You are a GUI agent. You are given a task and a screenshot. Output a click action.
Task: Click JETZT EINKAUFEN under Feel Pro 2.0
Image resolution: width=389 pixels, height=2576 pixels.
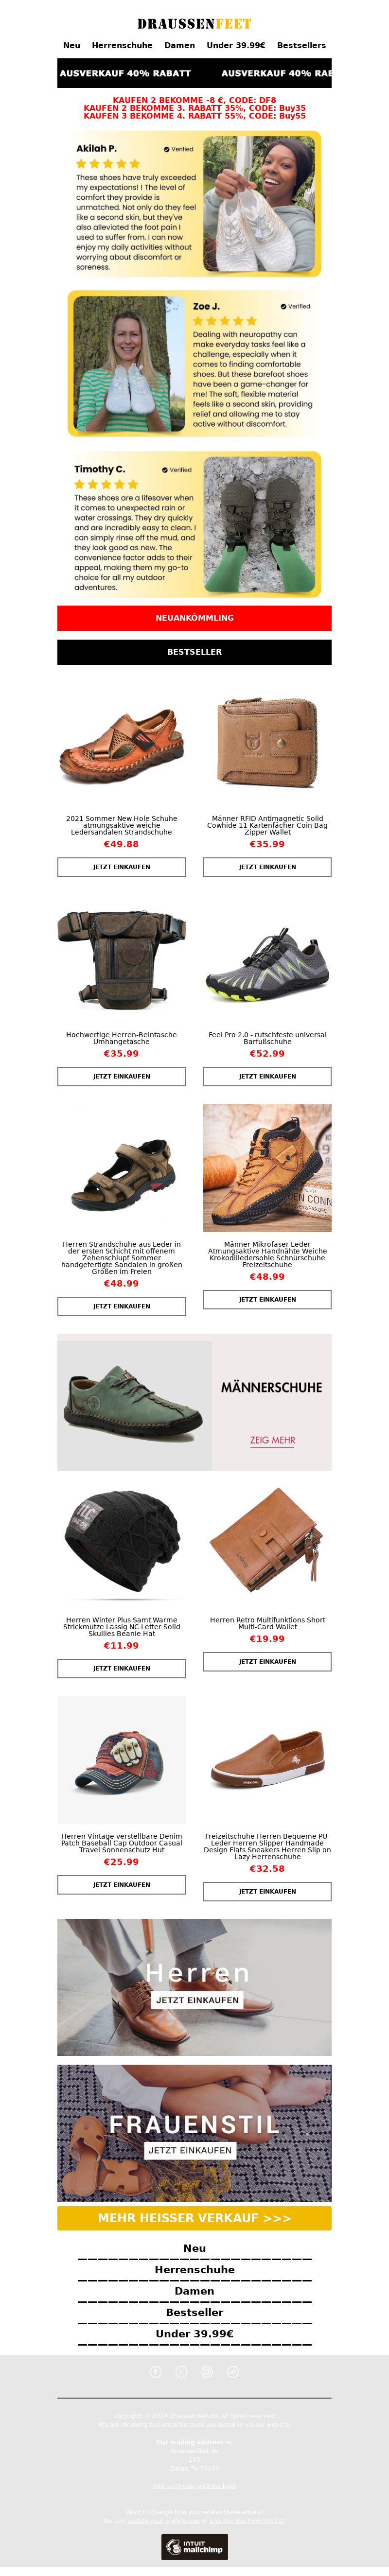267,1076
